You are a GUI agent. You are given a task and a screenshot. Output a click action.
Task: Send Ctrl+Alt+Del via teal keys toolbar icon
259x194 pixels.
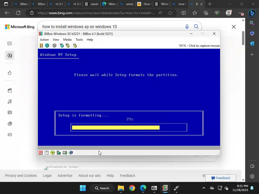62,45
